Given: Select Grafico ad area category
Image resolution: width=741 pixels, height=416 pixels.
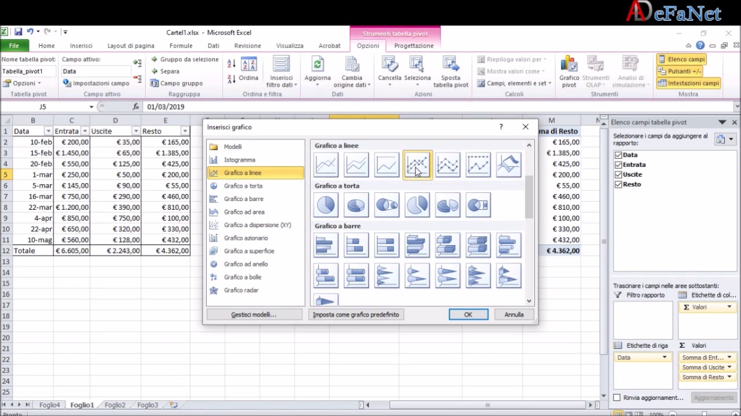Looking at the screenshot, I should pos(244,212).
